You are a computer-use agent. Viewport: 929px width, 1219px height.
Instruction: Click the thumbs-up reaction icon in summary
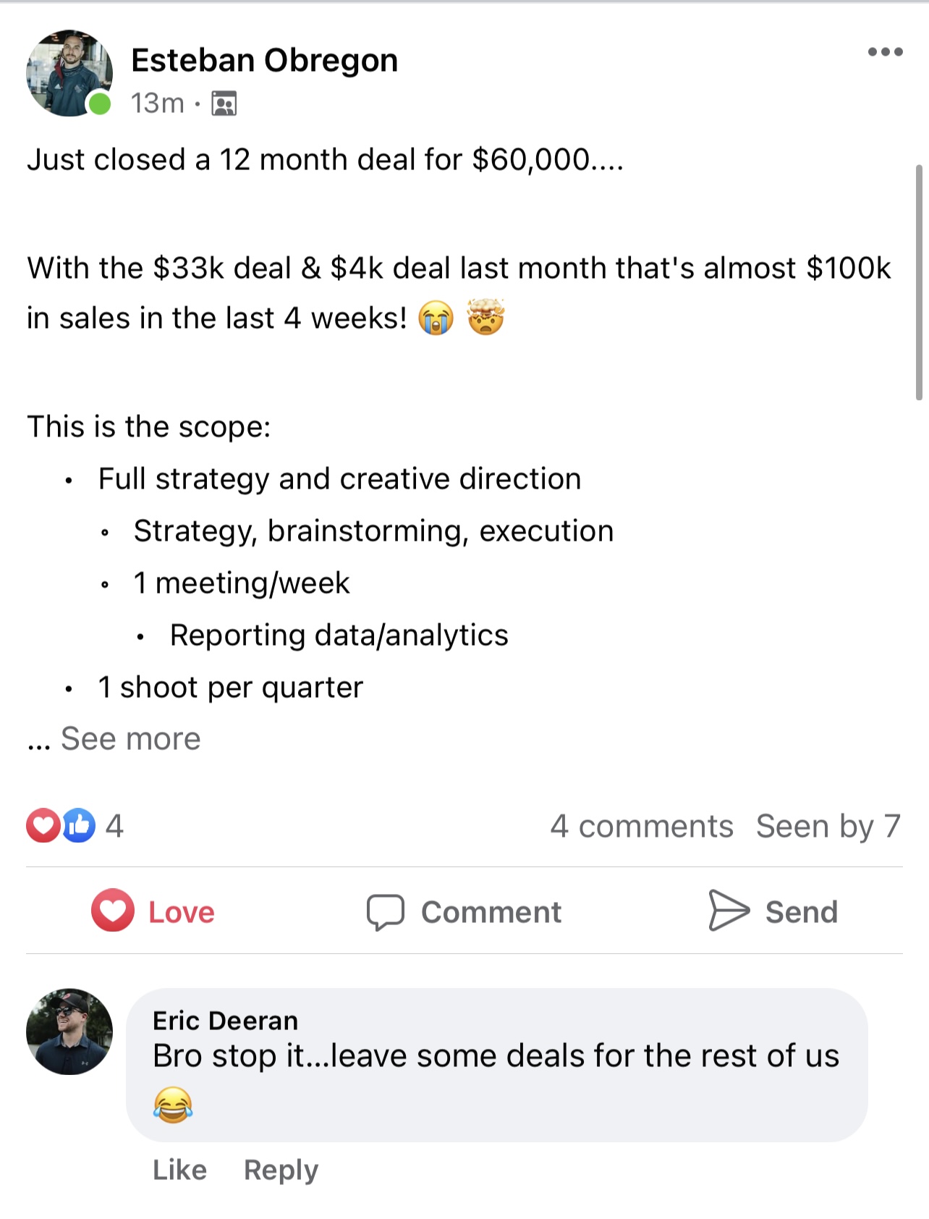click(79, 825)
